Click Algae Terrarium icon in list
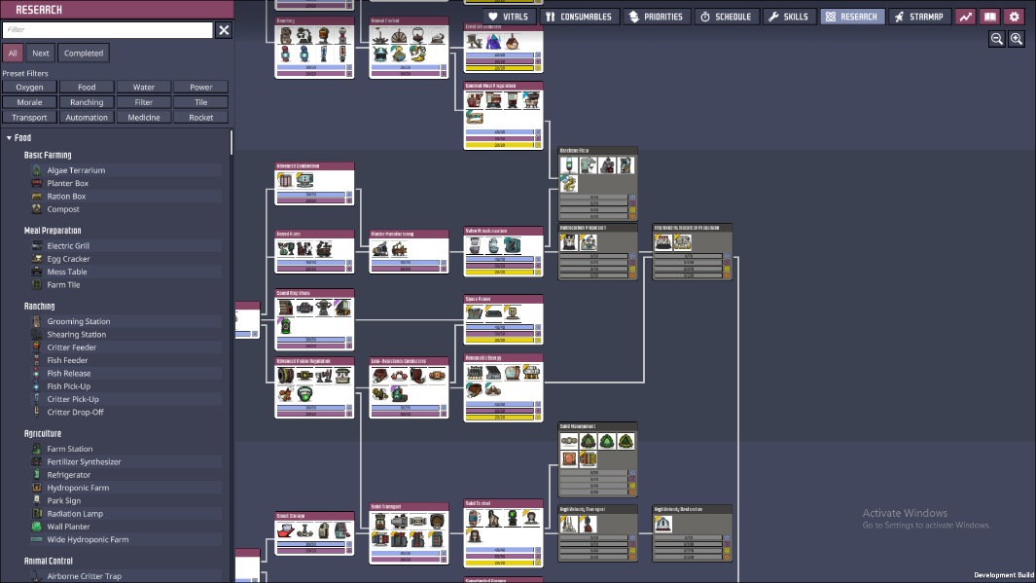Viewport: 1036px width, 583px height. [37, 170]
